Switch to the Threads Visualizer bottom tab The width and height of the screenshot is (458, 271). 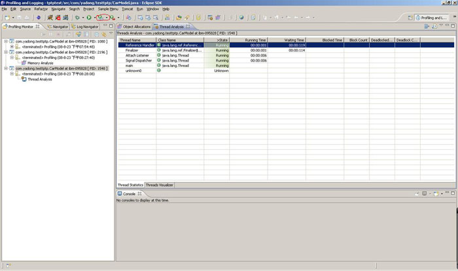click(160, 185)
